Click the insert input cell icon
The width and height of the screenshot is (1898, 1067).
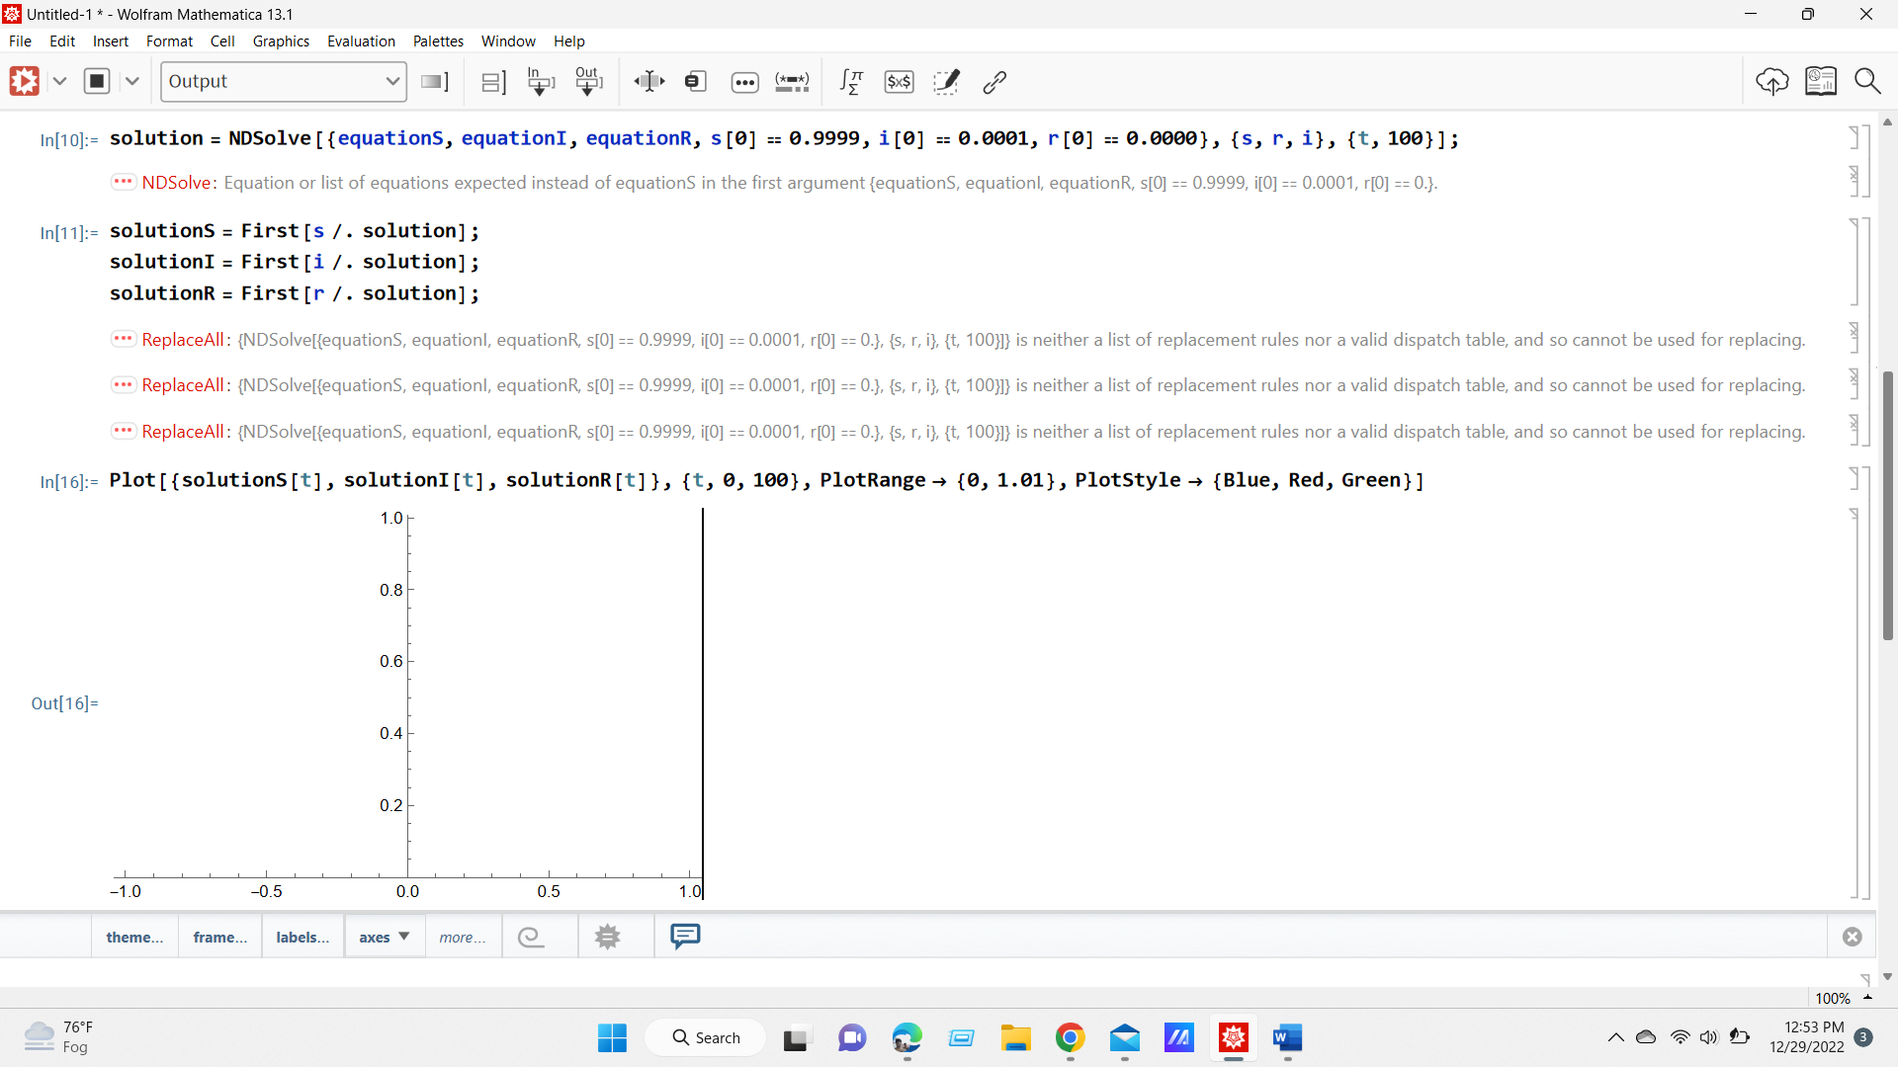pyautogui.click(x=541, y=81)
